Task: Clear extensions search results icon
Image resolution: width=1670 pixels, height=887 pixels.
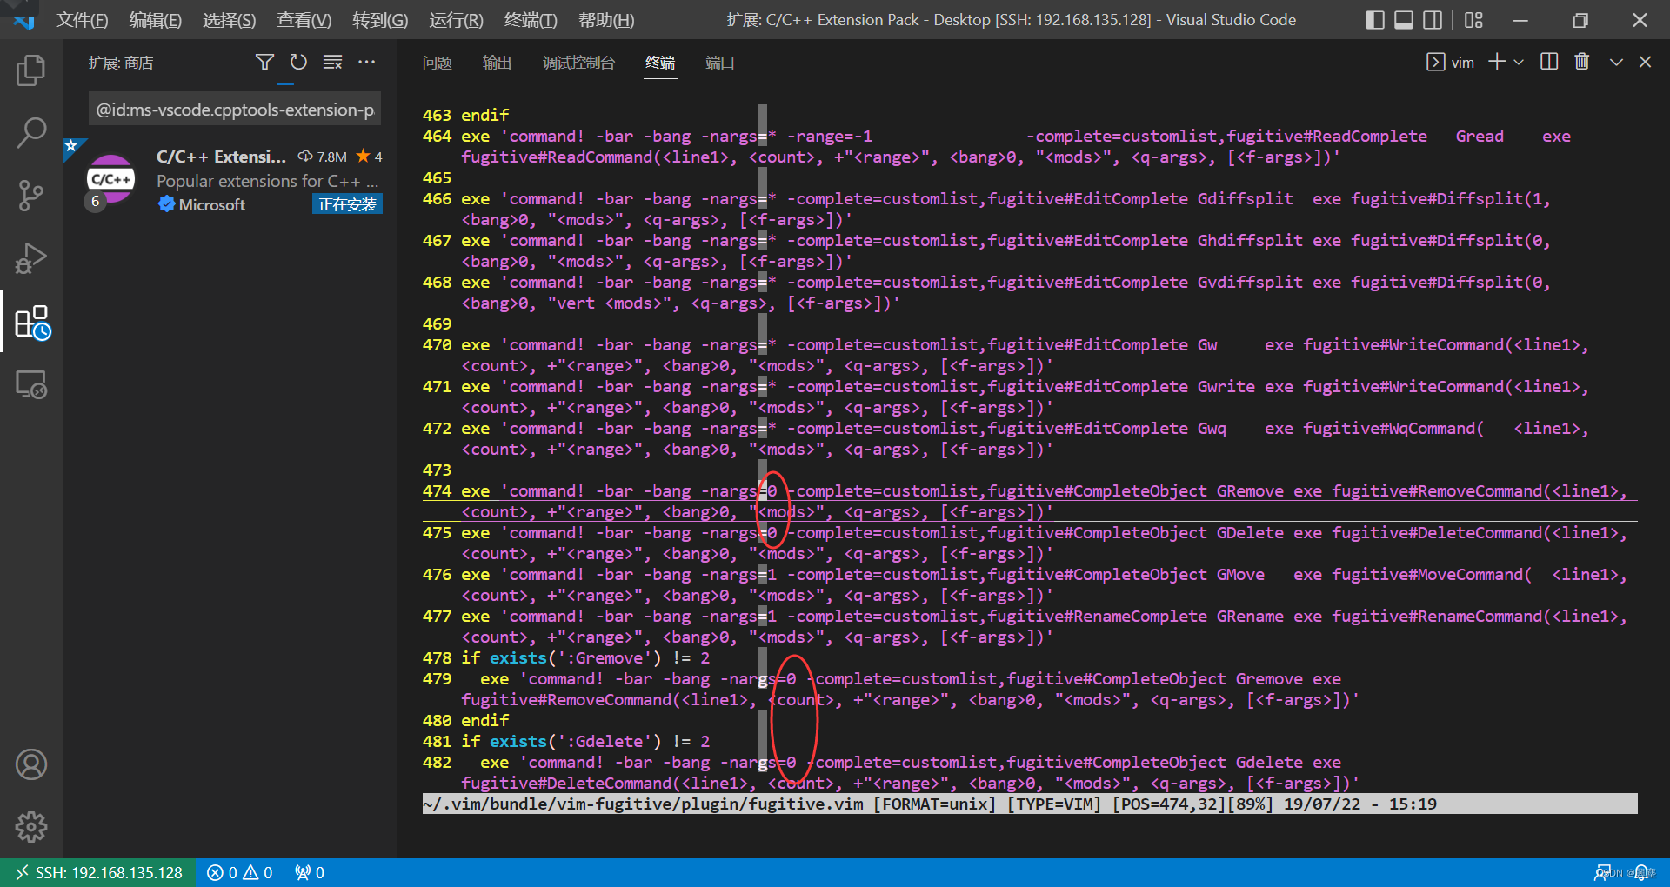Action: click(x=332, y=62)
